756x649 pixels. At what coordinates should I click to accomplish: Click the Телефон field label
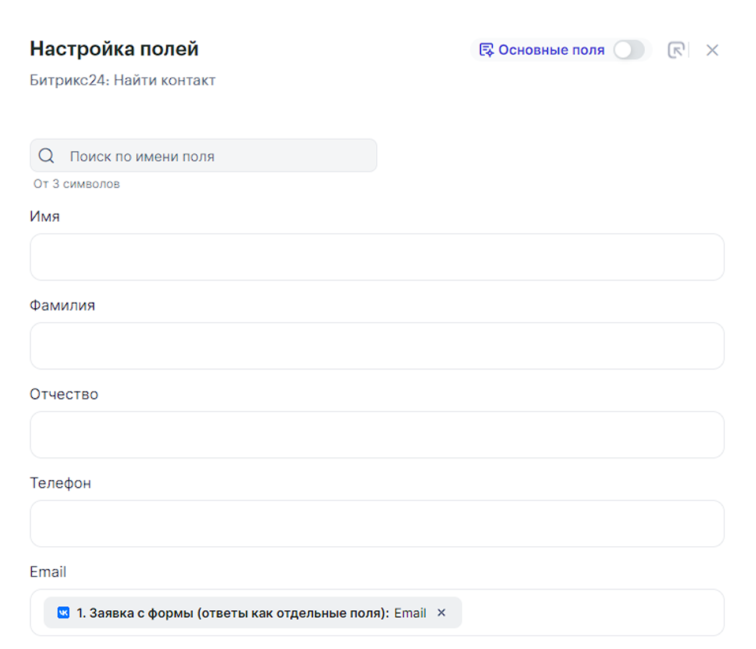pyautogui.click(x=61, y=483)
